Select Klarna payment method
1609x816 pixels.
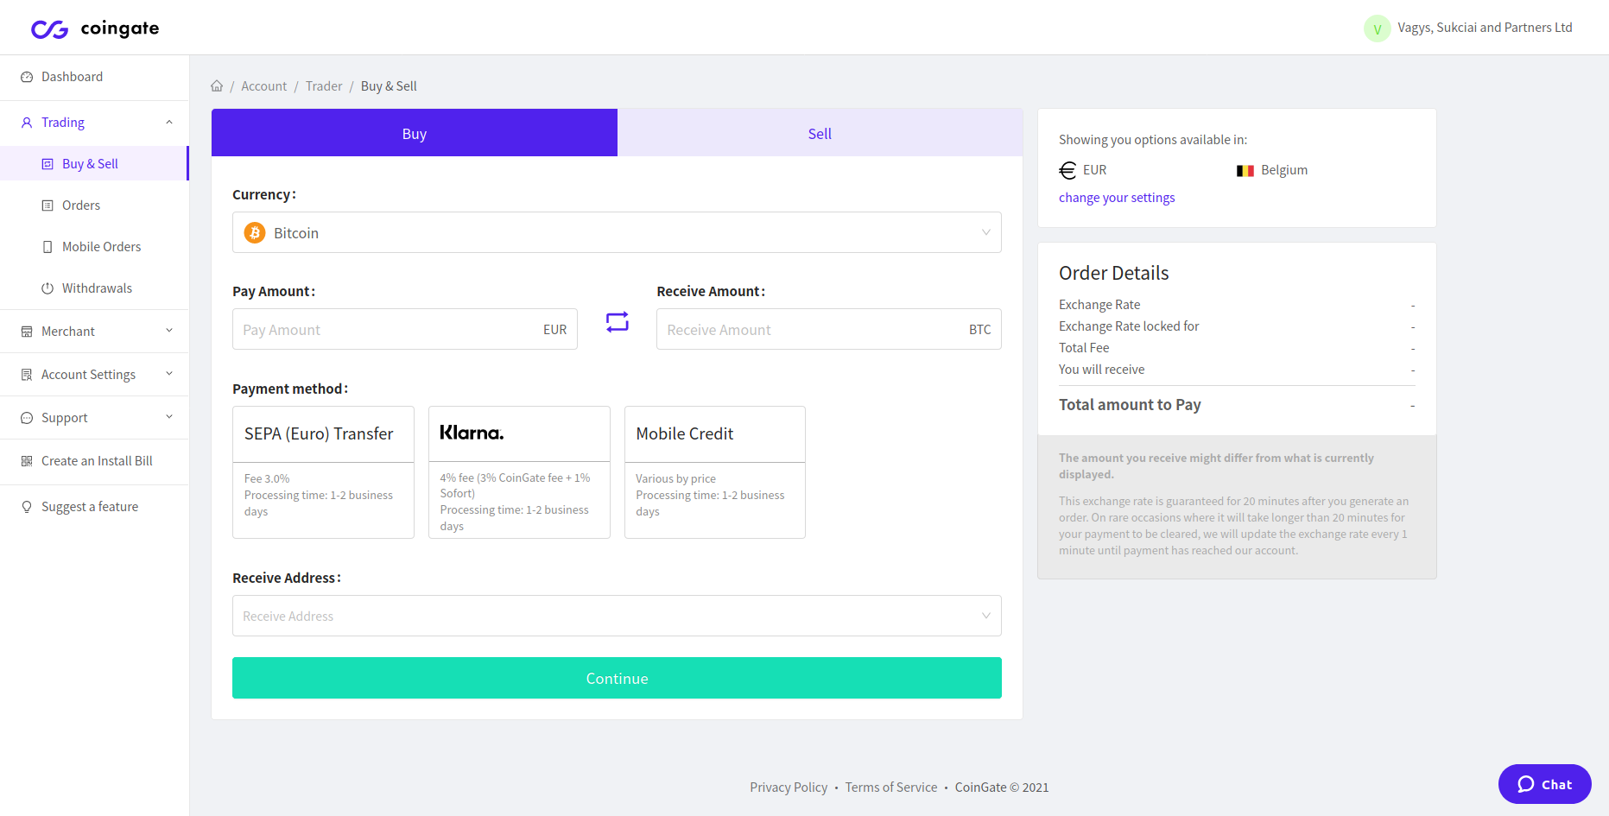(519, 472)
